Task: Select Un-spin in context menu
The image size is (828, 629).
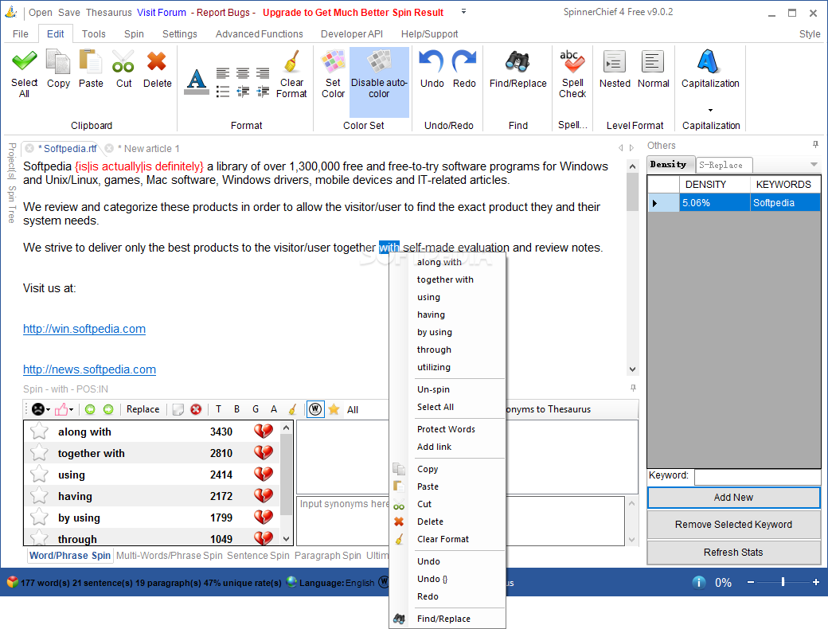Action: click(x=434, y=389)
